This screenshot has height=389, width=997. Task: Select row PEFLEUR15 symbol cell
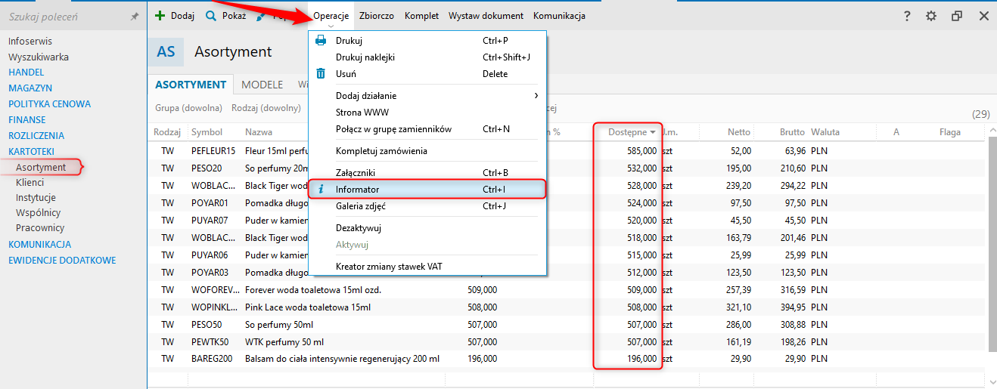213,150
